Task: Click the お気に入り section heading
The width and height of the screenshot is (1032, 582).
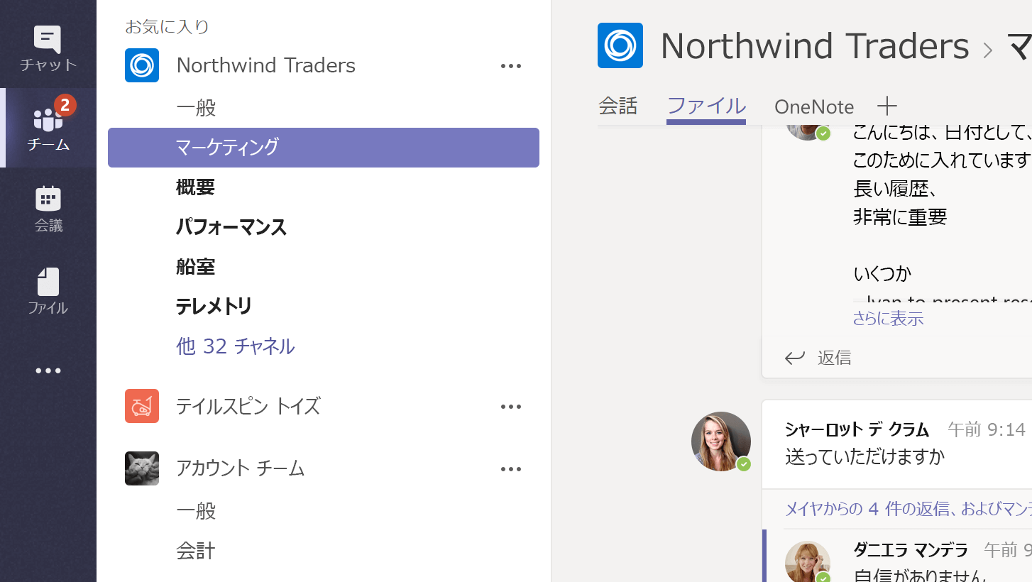Action: (x=167, y=27)
